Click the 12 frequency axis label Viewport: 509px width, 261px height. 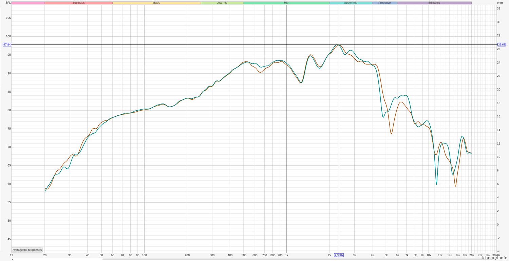[12, 255]
